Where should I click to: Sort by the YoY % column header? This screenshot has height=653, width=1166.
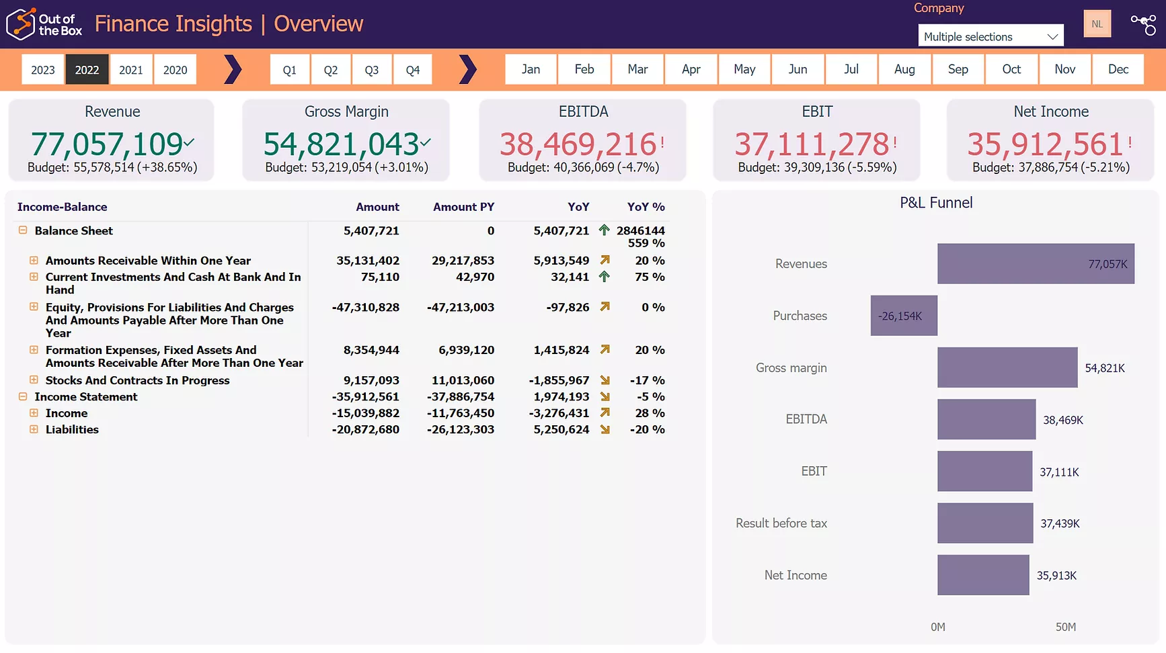point(646,207)
